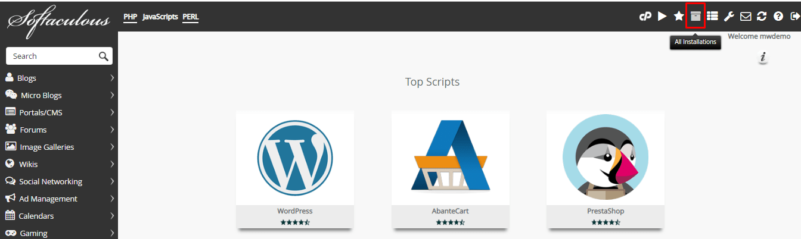
Task: Click the Social Networking label
Action: 51,181
